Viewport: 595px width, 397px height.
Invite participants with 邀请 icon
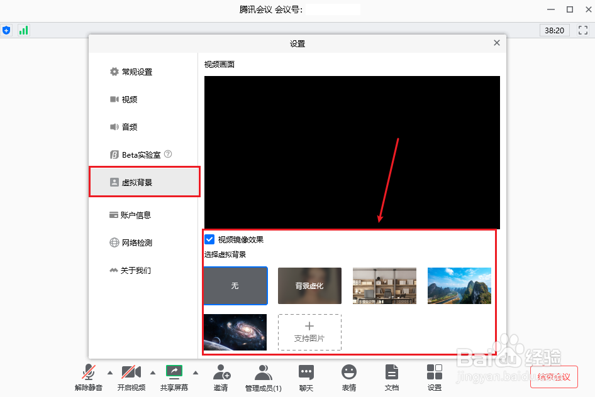click(x=221, y=372)
